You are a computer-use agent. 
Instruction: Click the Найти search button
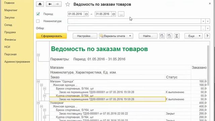(x=148, y=36)
